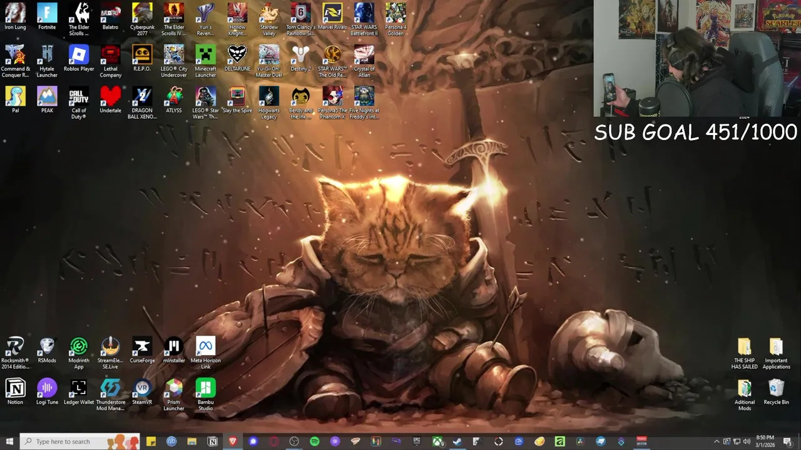Select Thunderstore Mod Manager icon
This screenshot has width=801, height=450.
coord(110,395)
